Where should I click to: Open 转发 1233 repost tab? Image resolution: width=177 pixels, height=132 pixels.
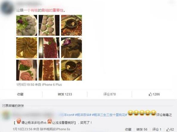pos(65,94)
